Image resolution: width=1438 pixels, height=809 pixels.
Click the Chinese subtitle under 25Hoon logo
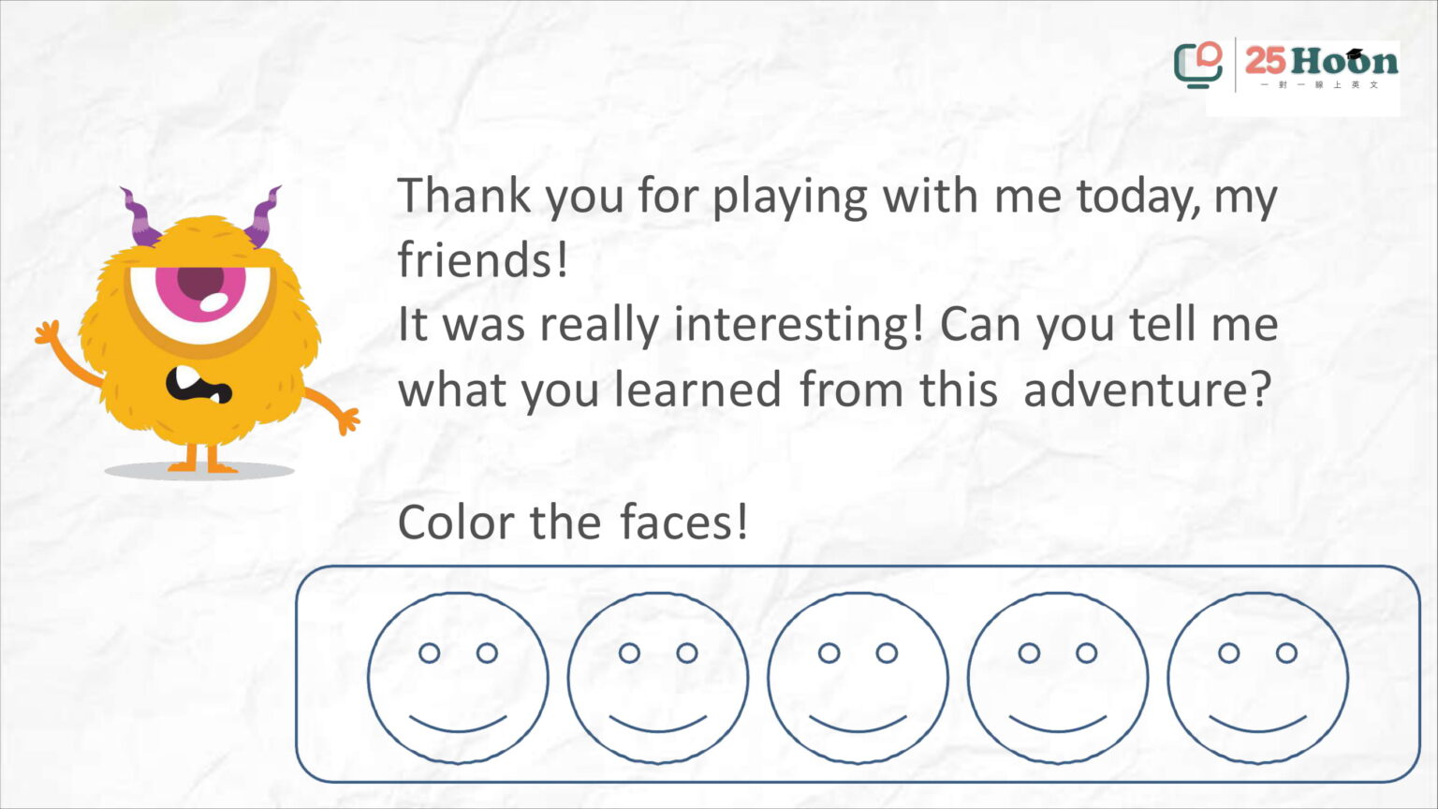(1319, 84)
